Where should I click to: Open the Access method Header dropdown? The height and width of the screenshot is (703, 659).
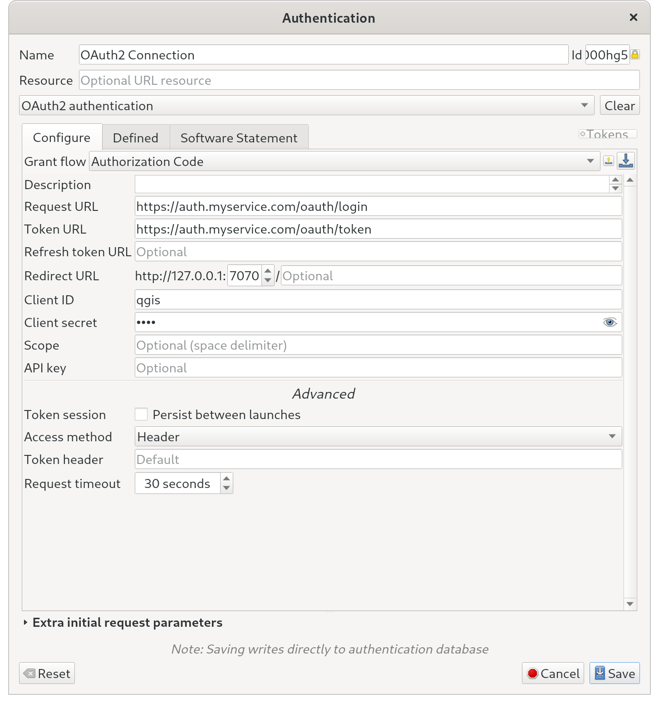(379, 437)
